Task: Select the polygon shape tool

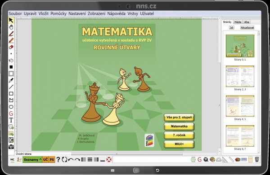Action: tap(11, 100)
